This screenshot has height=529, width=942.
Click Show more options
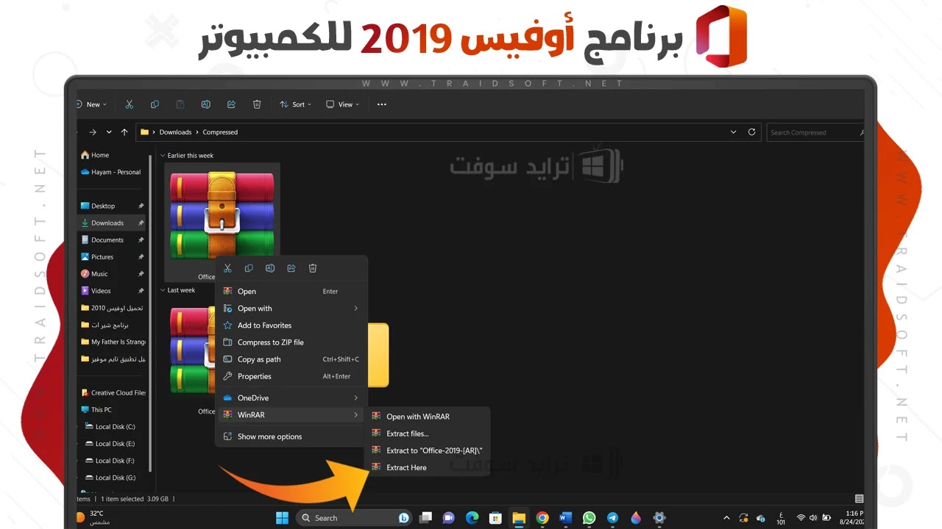click(x=269, y=436)
